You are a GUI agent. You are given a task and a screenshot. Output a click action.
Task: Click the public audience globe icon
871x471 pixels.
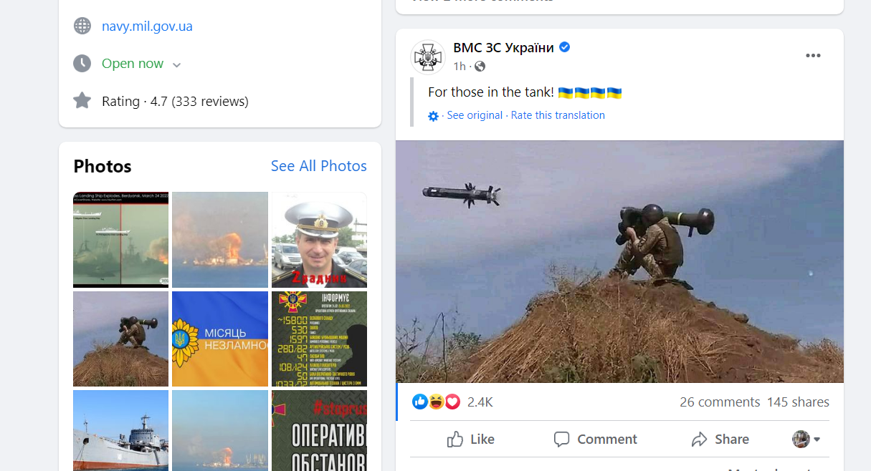[480, 67]
